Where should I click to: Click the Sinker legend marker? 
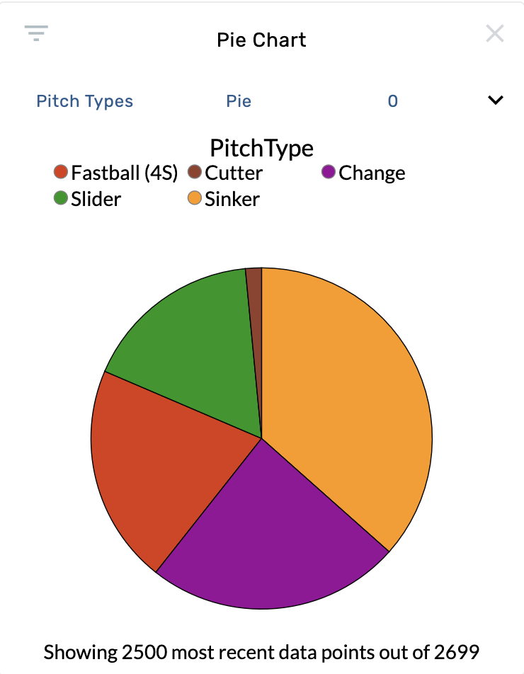[194, 198]
